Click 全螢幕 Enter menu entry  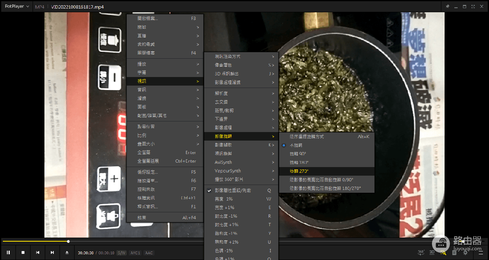pyautogui.click(x=165, y=152)
